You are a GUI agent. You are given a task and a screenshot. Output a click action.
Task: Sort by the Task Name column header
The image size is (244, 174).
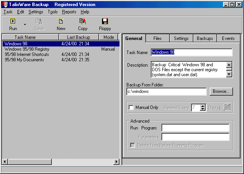coord(30,37)
